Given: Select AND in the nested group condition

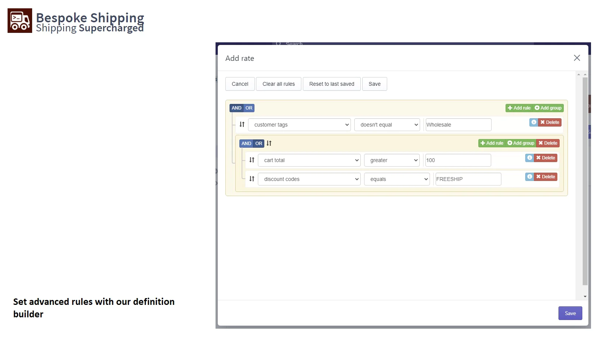Looking at the screenshot, I should (246, 144).
